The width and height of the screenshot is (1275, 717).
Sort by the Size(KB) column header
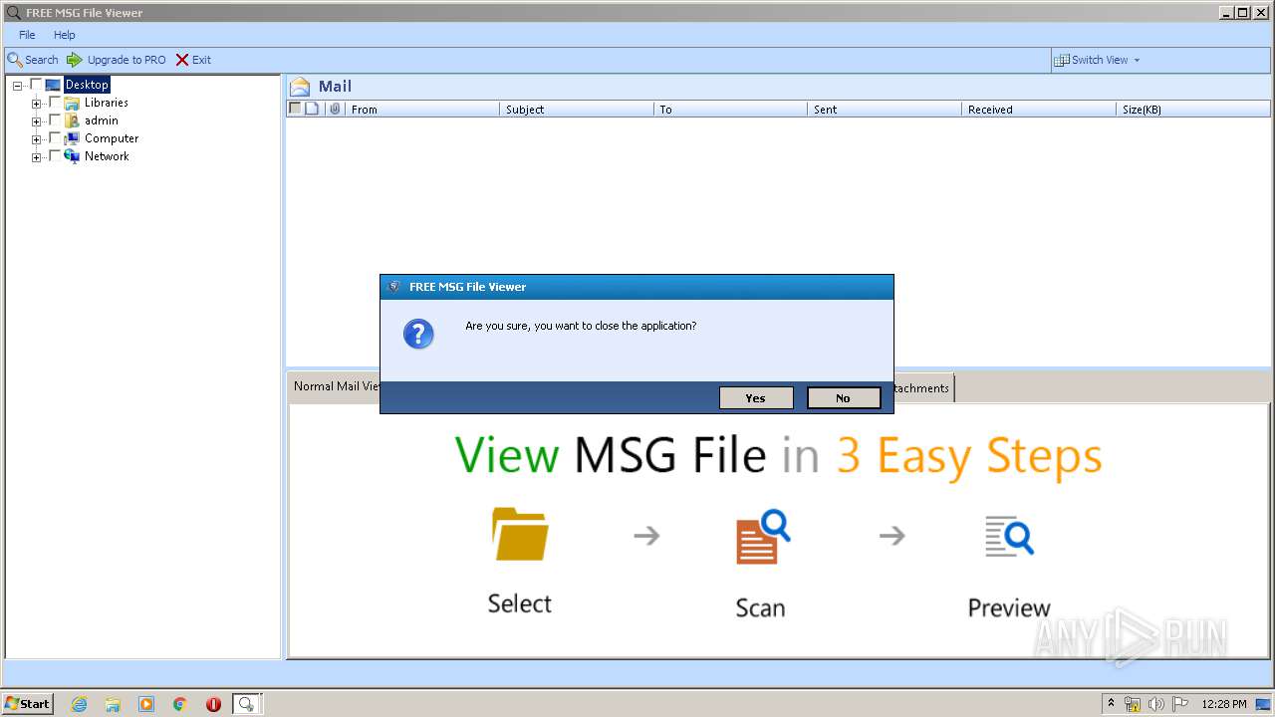click(1193, 110)
